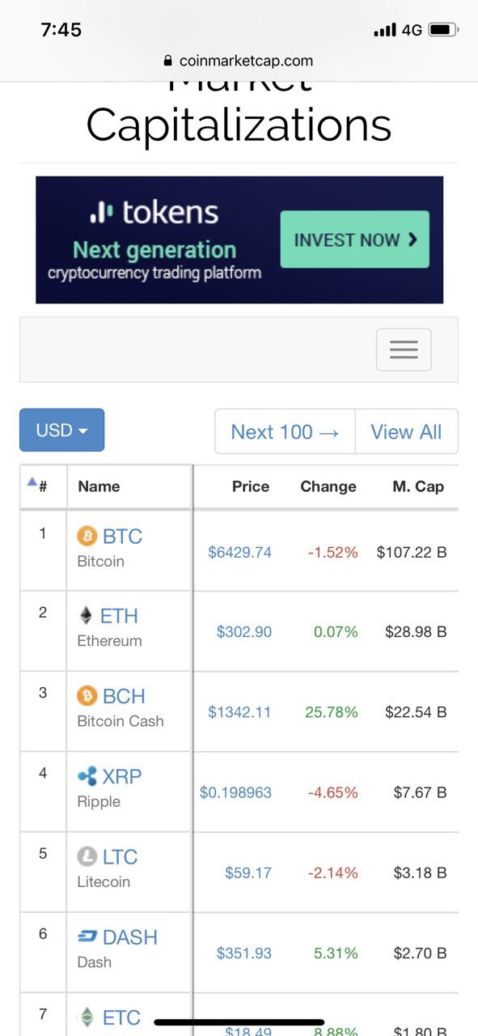Tap the Ripple XRP logo icon
The image size is (478, 1036).
(x=87, y=776)
